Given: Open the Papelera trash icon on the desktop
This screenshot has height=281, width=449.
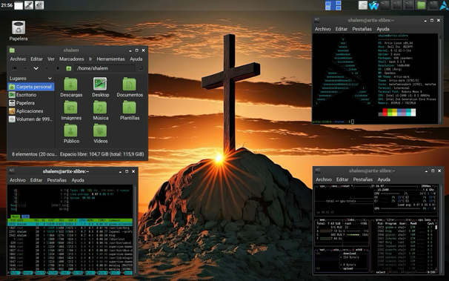Looking at the screenshot, I should coord(19,30).
